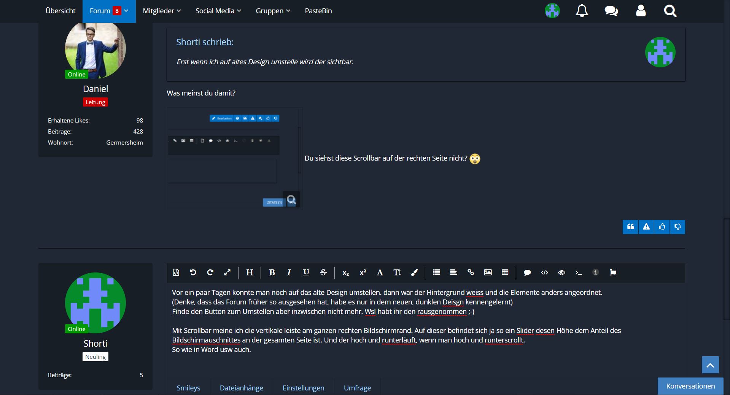Click the notifications bell icon

coord(582,11)
